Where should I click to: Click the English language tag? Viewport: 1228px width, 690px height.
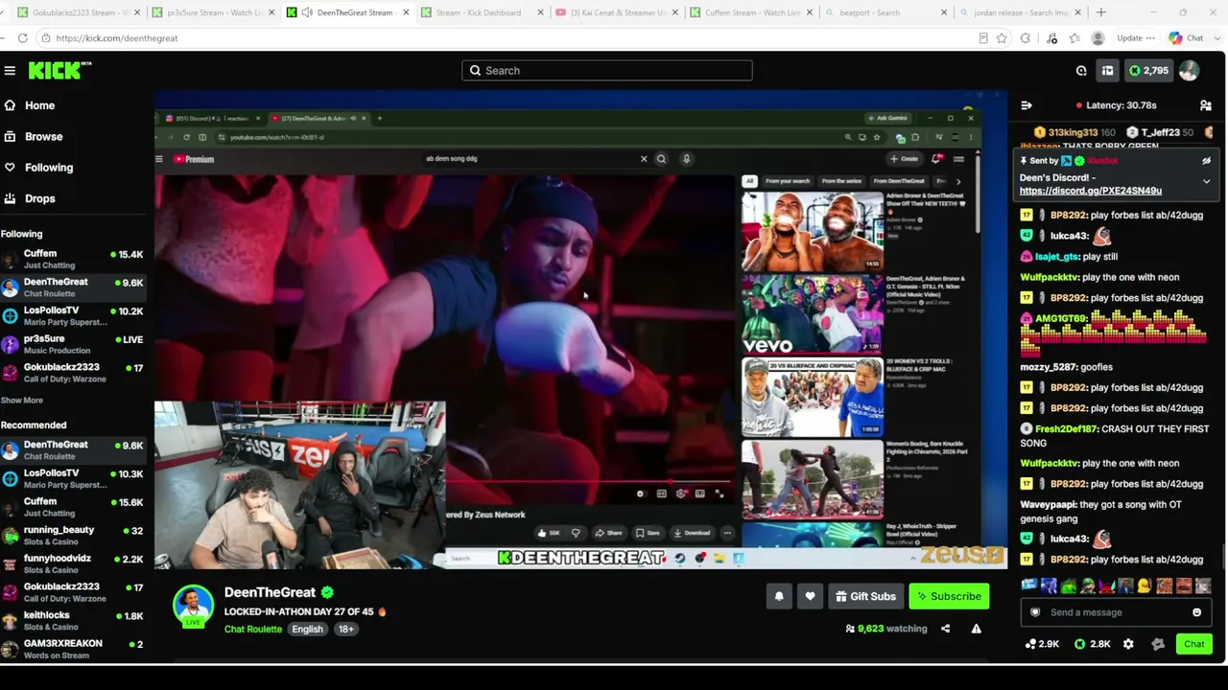307,630
